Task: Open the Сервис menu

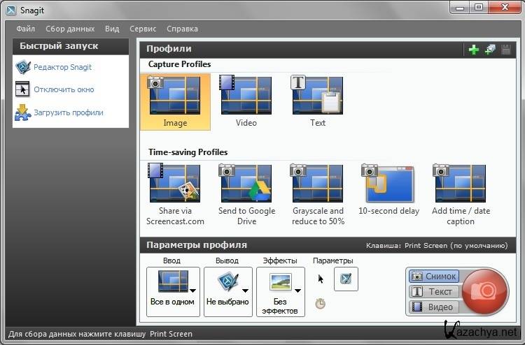Action: pyautogui.click(x=143, y=29)
